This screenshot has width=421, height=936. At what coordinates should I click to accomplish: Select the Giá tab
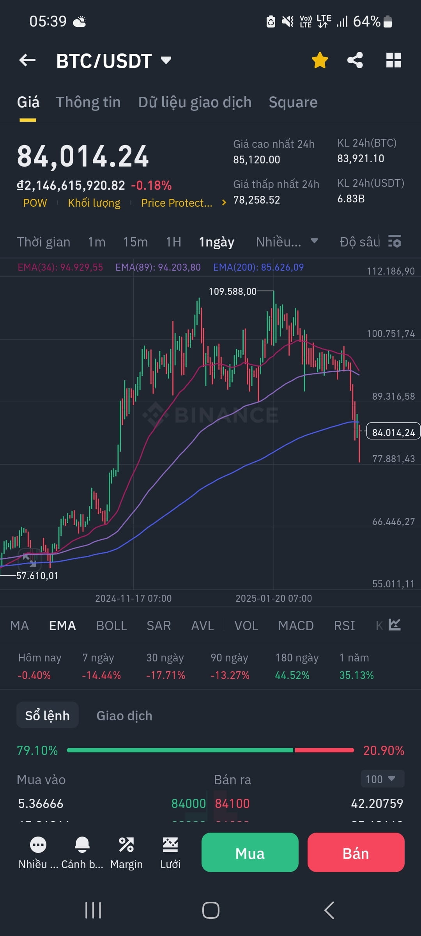tap(28, 102)
